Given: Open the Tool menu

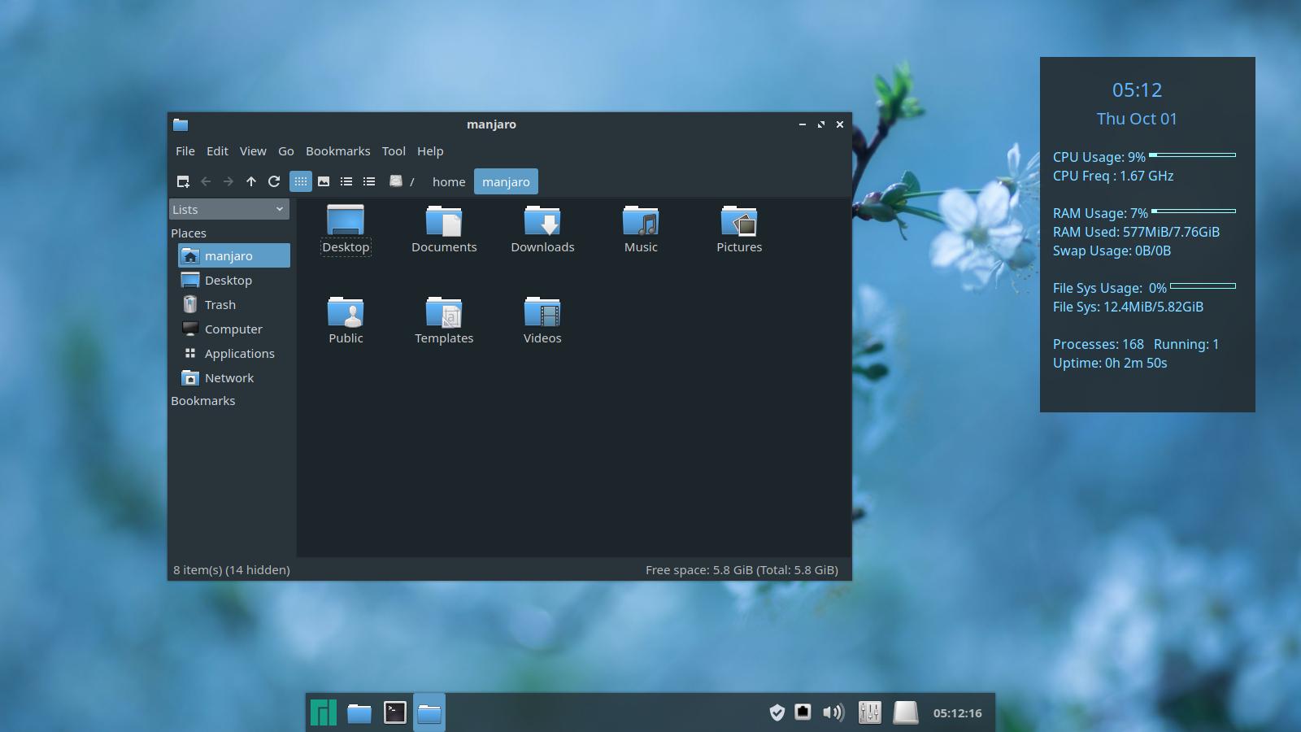Looking at the screenshot, I should coord(394,151).
